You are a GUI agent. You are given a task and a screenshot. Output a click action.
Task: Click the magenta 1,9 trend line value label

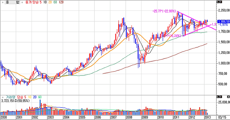214,25
